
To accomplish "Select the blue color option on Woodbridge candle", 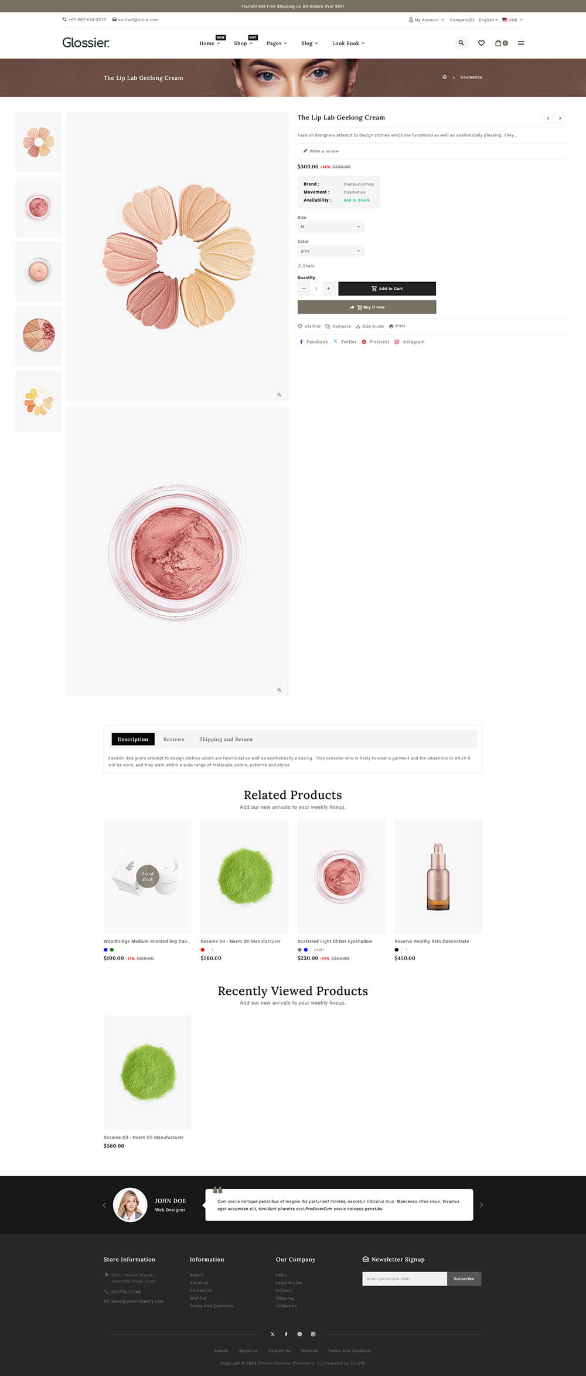I will pyautogui.click(x=105, y=949).
